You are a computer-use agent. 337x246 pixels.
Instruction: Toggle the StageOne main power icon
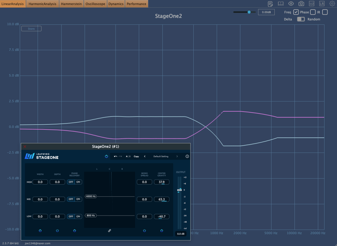tap(106, 156)
